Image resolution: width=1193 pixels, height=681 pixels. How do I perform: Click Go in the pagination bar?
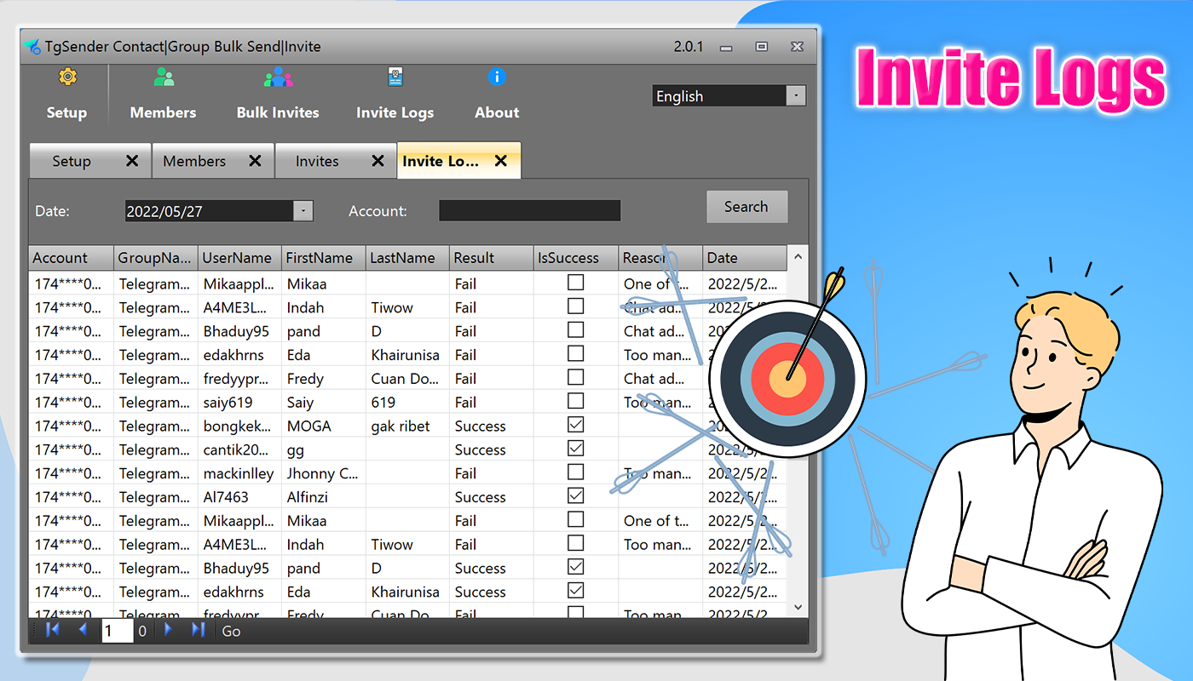point(231,632)
